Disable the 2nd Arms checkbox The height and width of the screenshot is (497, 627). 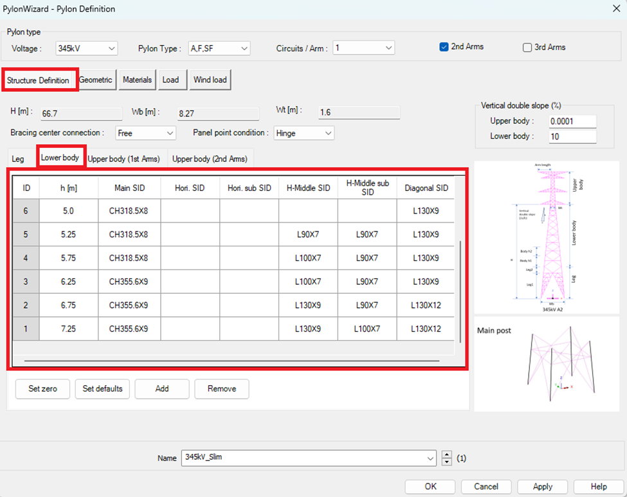coord(444,47)
